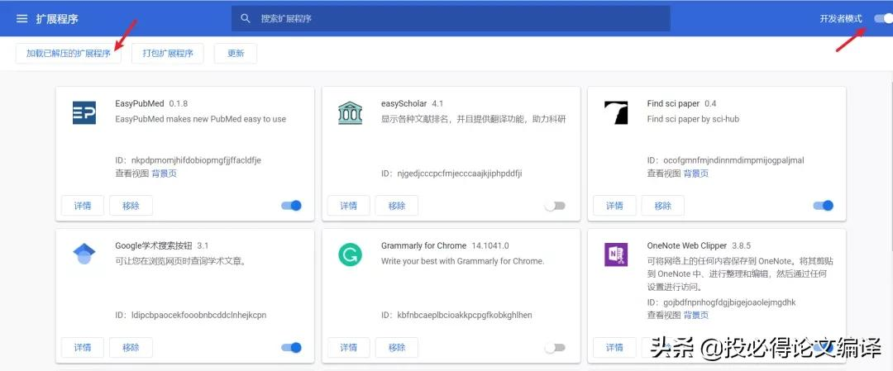Click the 更新 button
This screenshot has height=371, width=893.
[236, 54]
